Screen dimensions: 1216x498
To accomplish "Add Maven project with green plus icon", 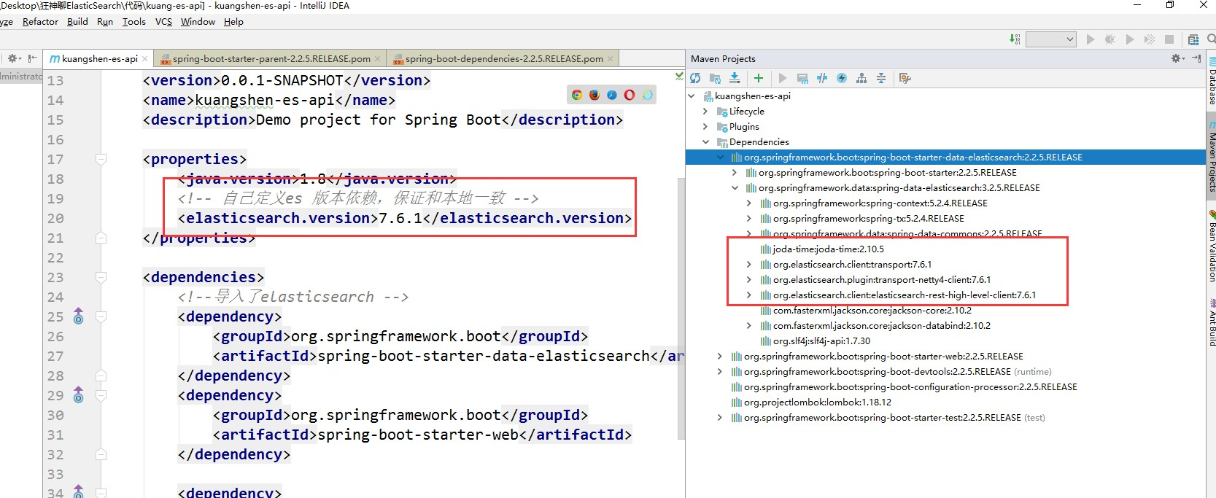I will [x=759, y=78].
